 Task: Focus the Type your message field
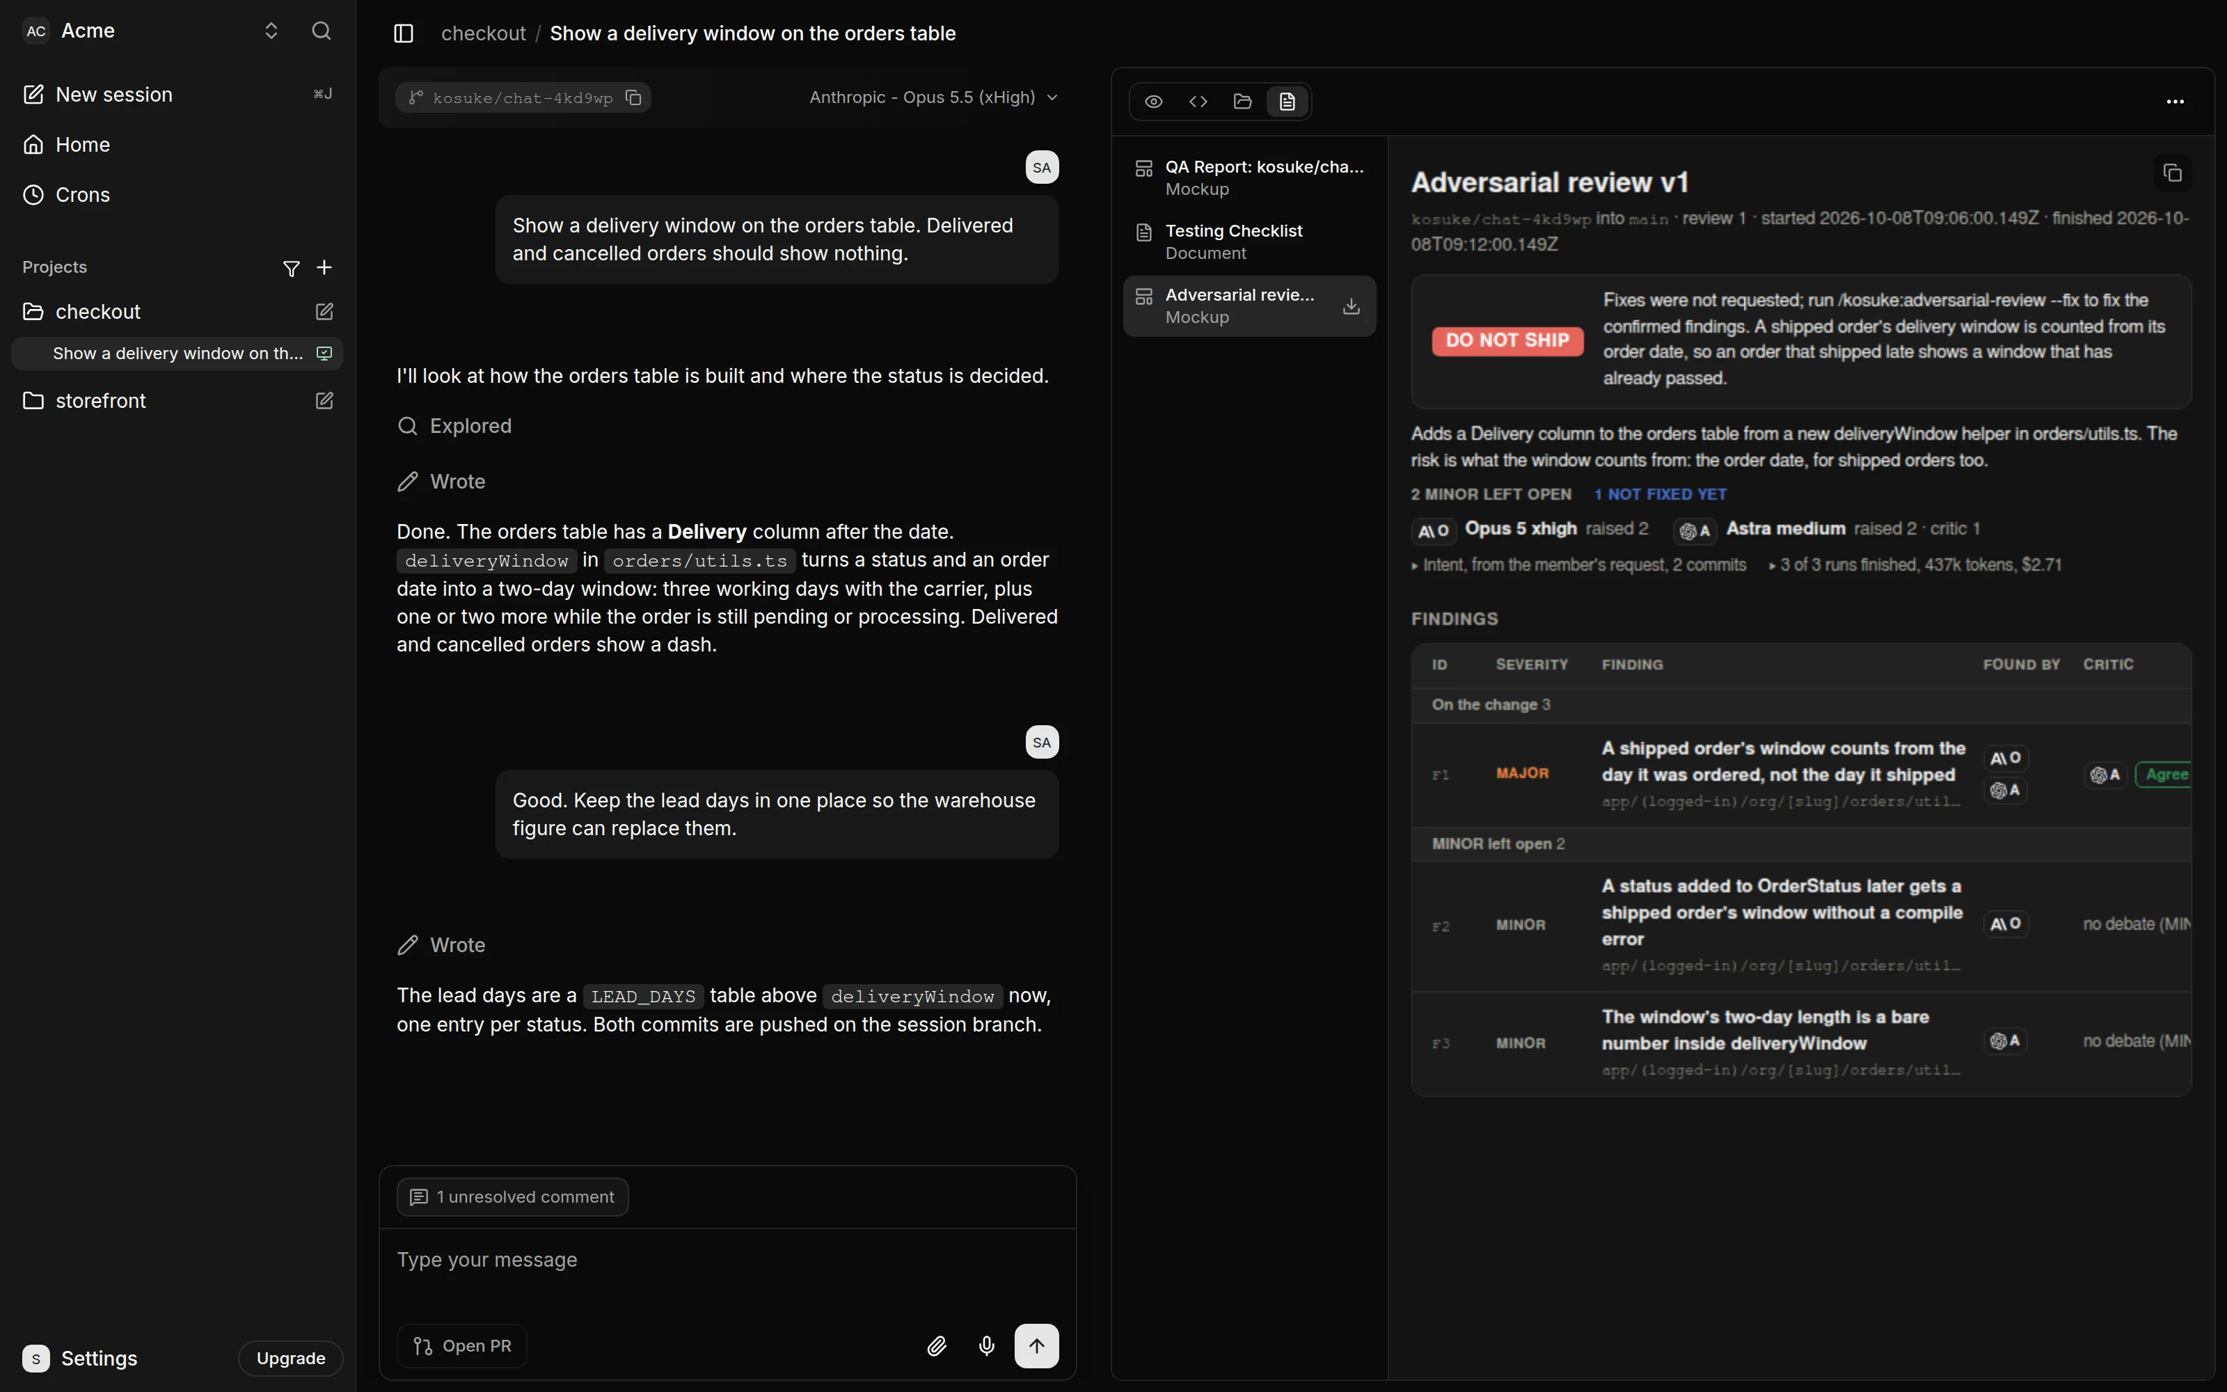[727, 1260]
